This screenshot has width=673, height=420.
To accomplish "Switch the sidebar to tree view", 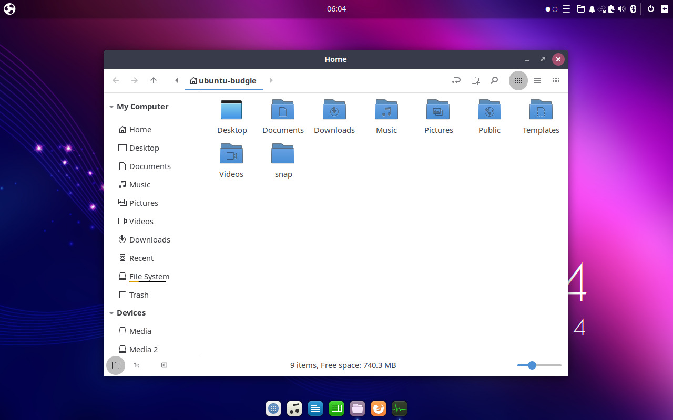I will tap(136, 365).
